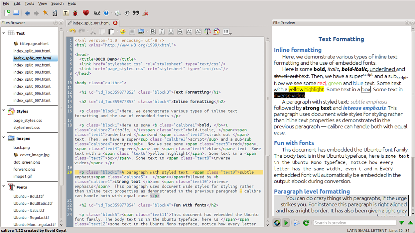Click the create checkpoint pin icon
415x233 pixels.
click(x=46, y=13)
